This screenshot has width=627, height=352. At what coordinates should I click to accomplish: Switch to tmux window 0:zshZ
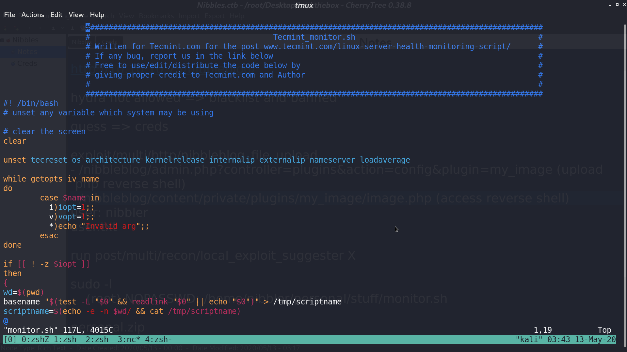click(35, 340)
